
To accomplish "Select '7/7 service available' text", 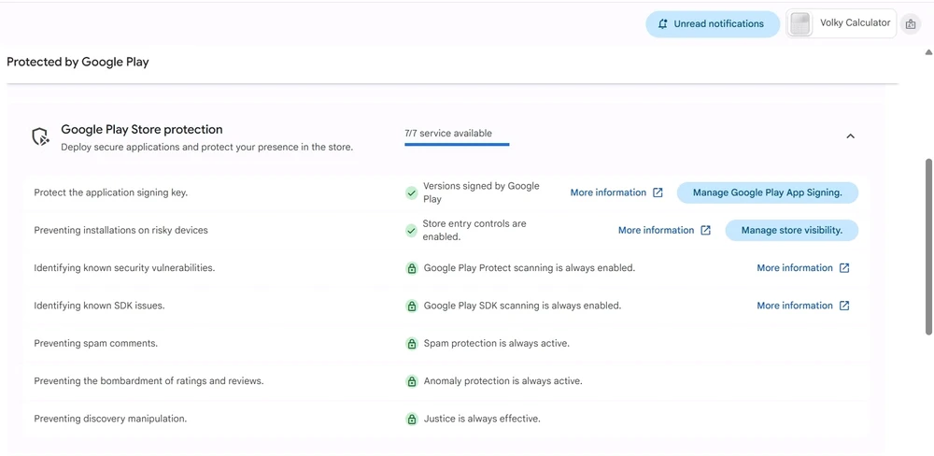I will (448, 133).
